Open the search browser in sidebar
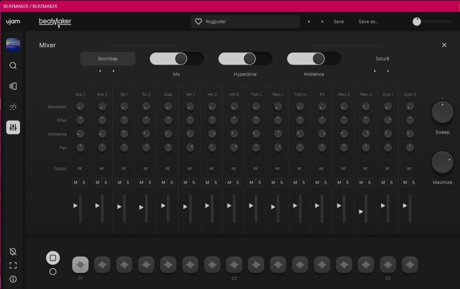The height and width of the screenshot is (289, 460). point(13,66)
